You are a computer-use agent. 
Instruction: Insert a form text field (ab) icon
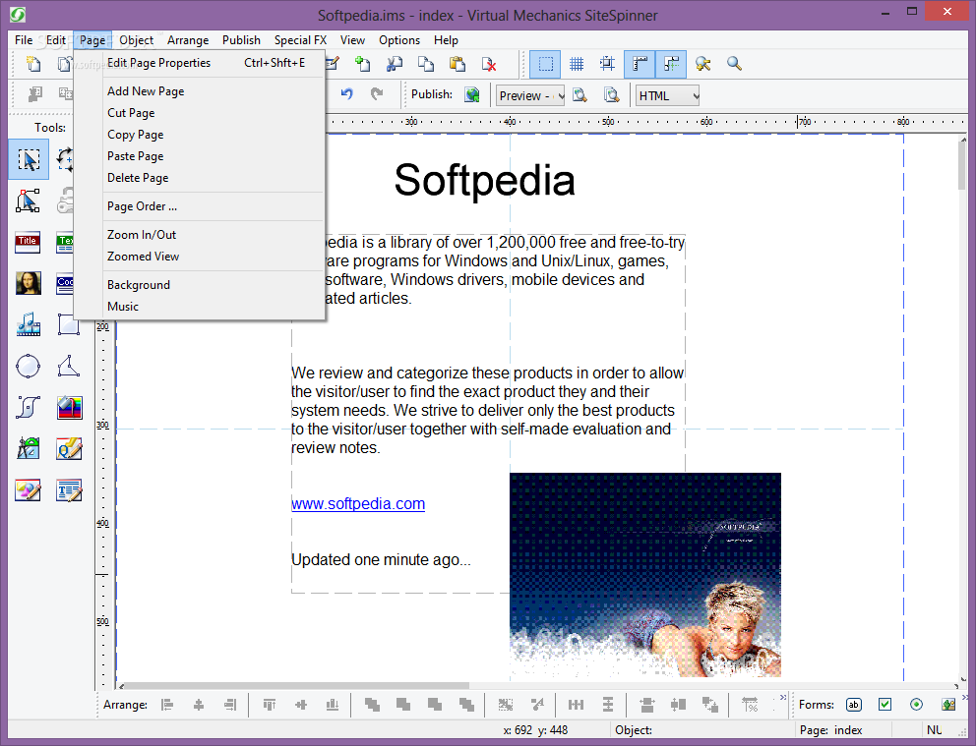(854, 705)
